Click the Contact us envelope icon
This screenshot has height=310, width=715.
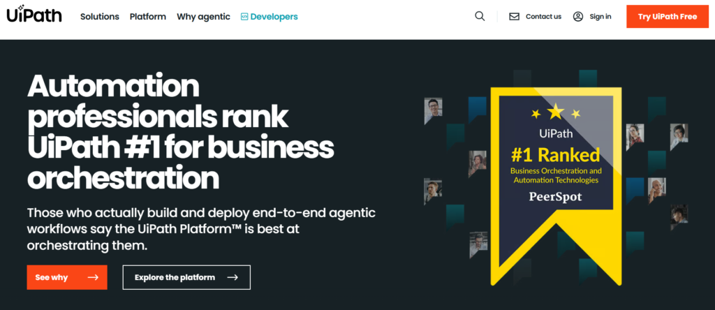point(514,17)
